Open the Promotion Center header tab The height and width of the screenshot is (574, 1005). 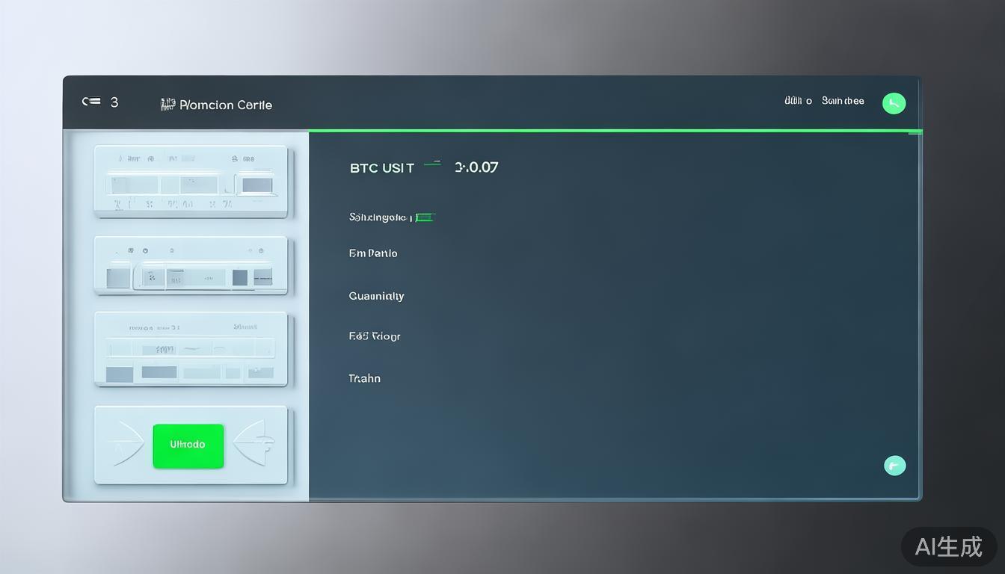[225, 105]
